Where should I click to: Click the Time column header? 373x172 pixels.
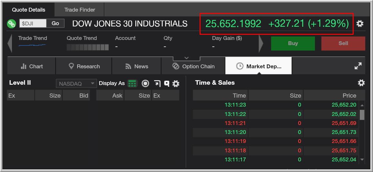[220, 96]
